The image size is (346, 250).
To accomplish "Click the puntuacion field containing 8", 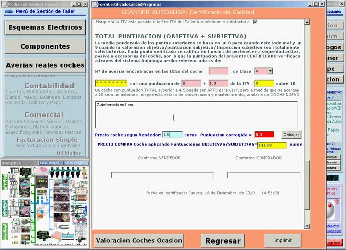I will coord(191,83).
